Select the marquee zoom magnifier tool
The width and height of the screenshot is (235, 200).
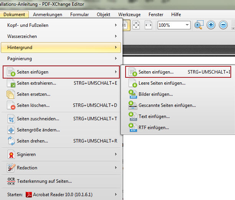coord(199,25)
